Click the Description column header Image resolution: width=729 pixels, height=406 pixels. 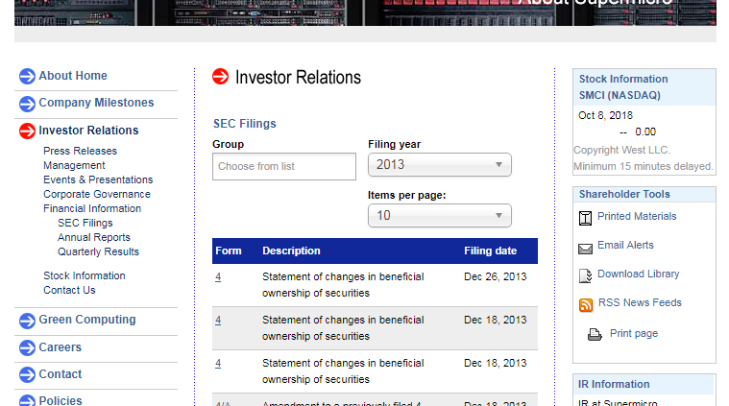[x=291, y=251]
